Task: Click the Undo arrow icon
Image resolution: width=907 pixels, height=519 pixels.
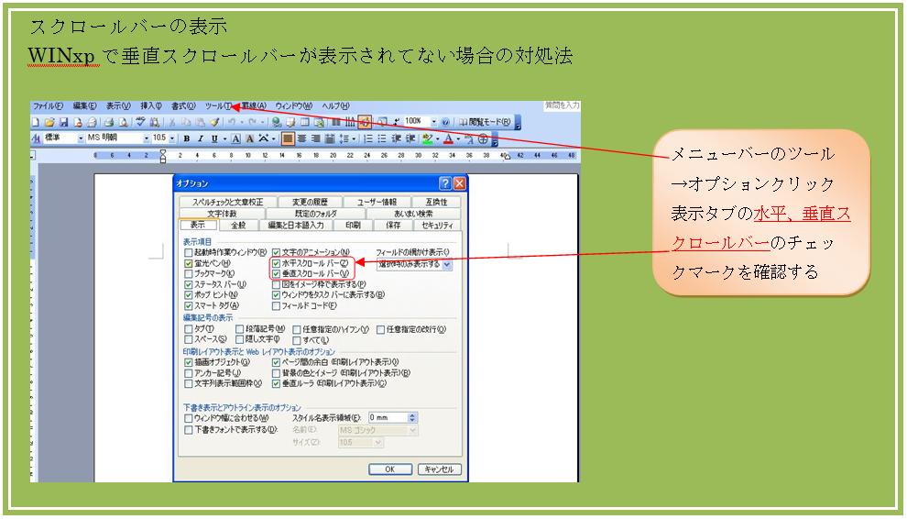Action: [x=232, y=122]
